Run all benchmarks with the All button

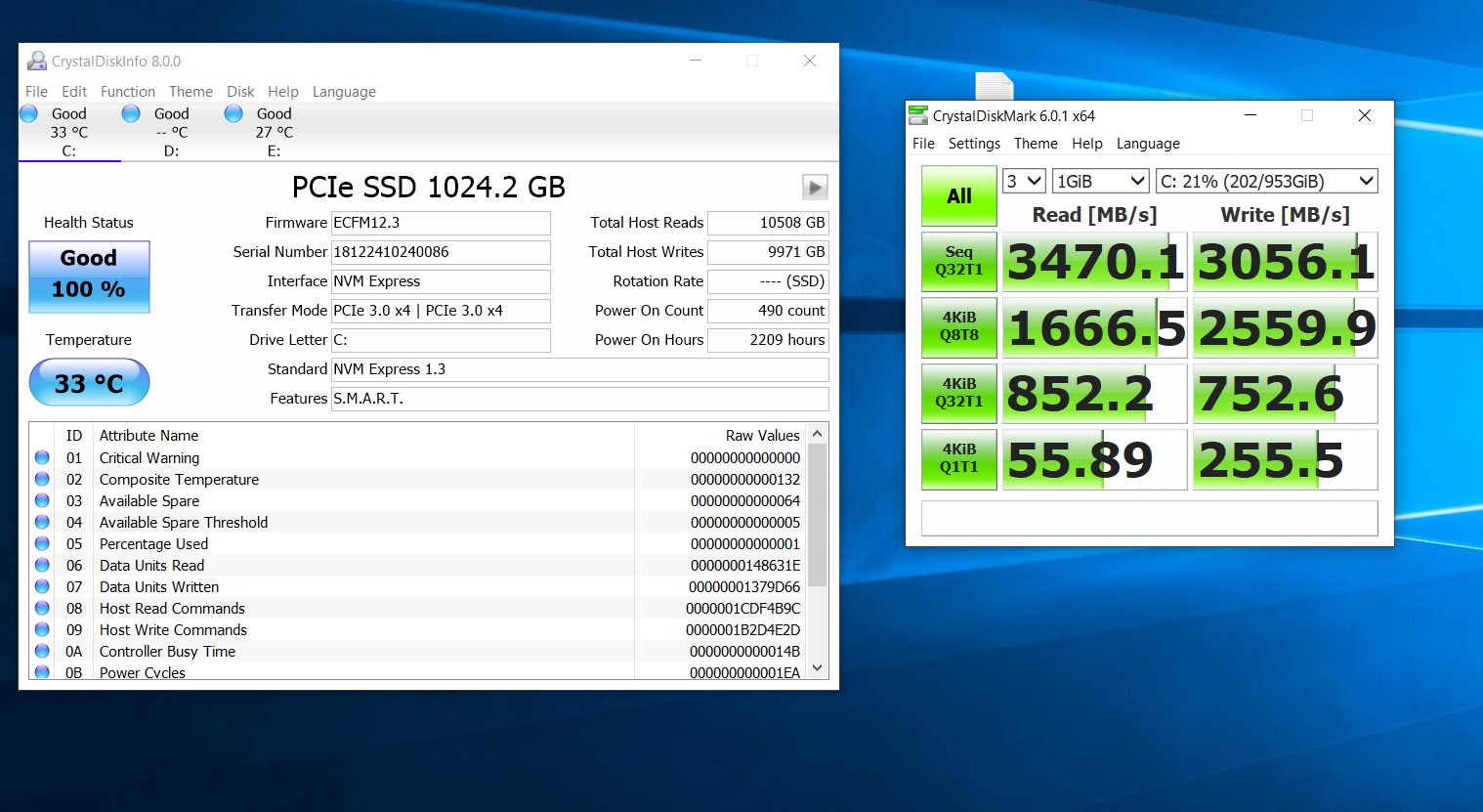[958, 195]
